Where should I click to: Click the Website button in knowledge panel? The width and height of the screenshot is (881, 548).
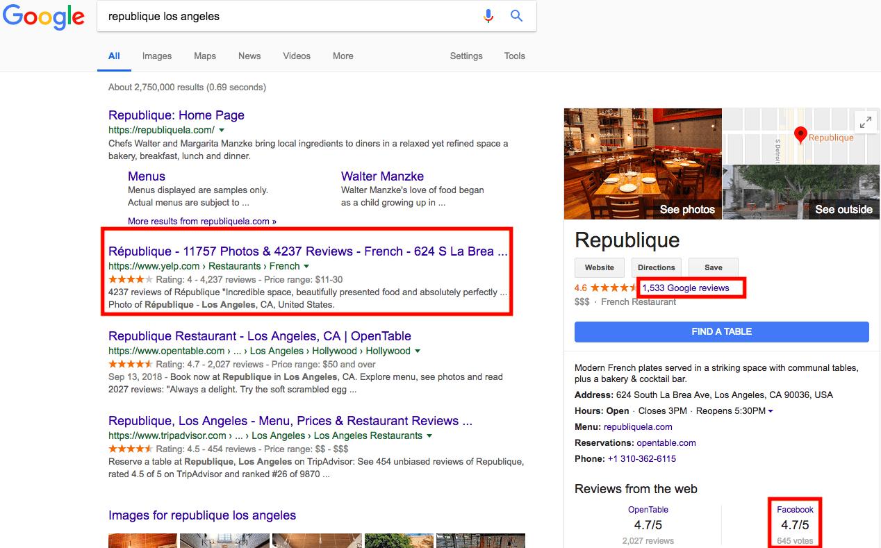tap(600, 267)
